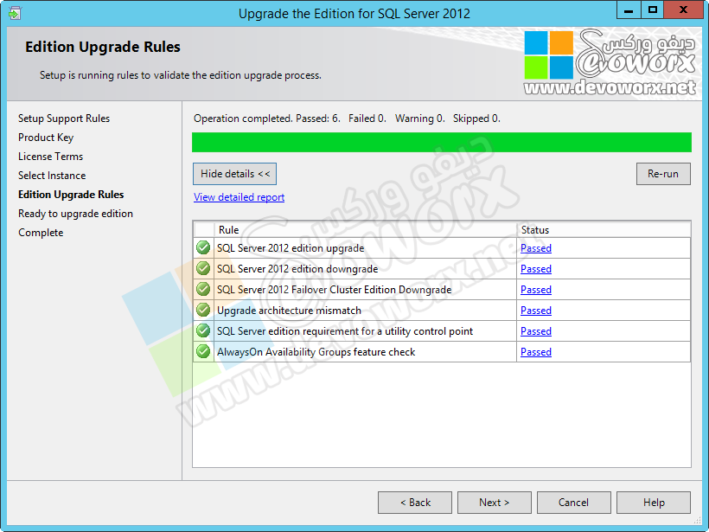
Task: Open the View detailed report link
Action: click(240, 197)
